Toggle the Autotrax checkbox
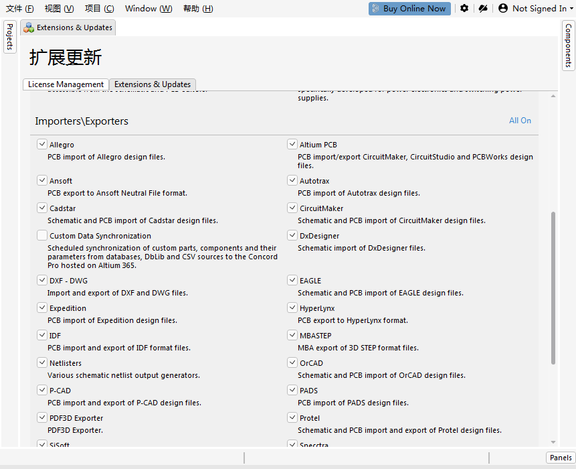576x469 pixels. pos(292,180)
